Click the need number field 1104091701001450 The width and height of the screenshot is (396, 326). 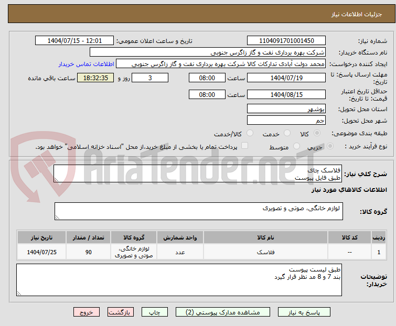[x=286, y=41]
